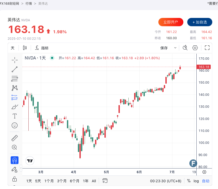Image resolution: width=218 pixels, height=189 pixels.
Task: Select the ruler measure tool
Action: pos(15,138)
